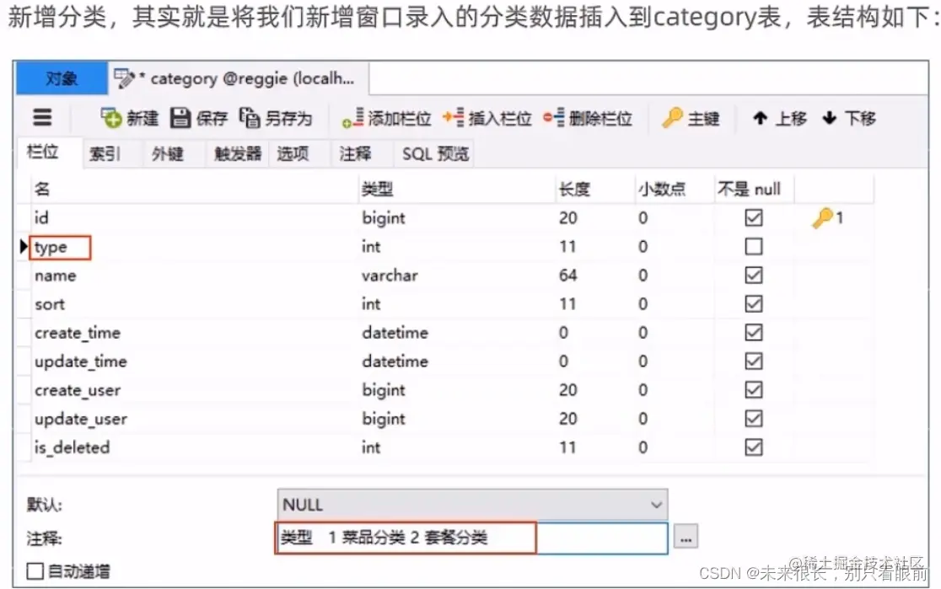The height and width of the screenshot is (589, 941).
Task: Select the id field name cell
Action: 195,217
